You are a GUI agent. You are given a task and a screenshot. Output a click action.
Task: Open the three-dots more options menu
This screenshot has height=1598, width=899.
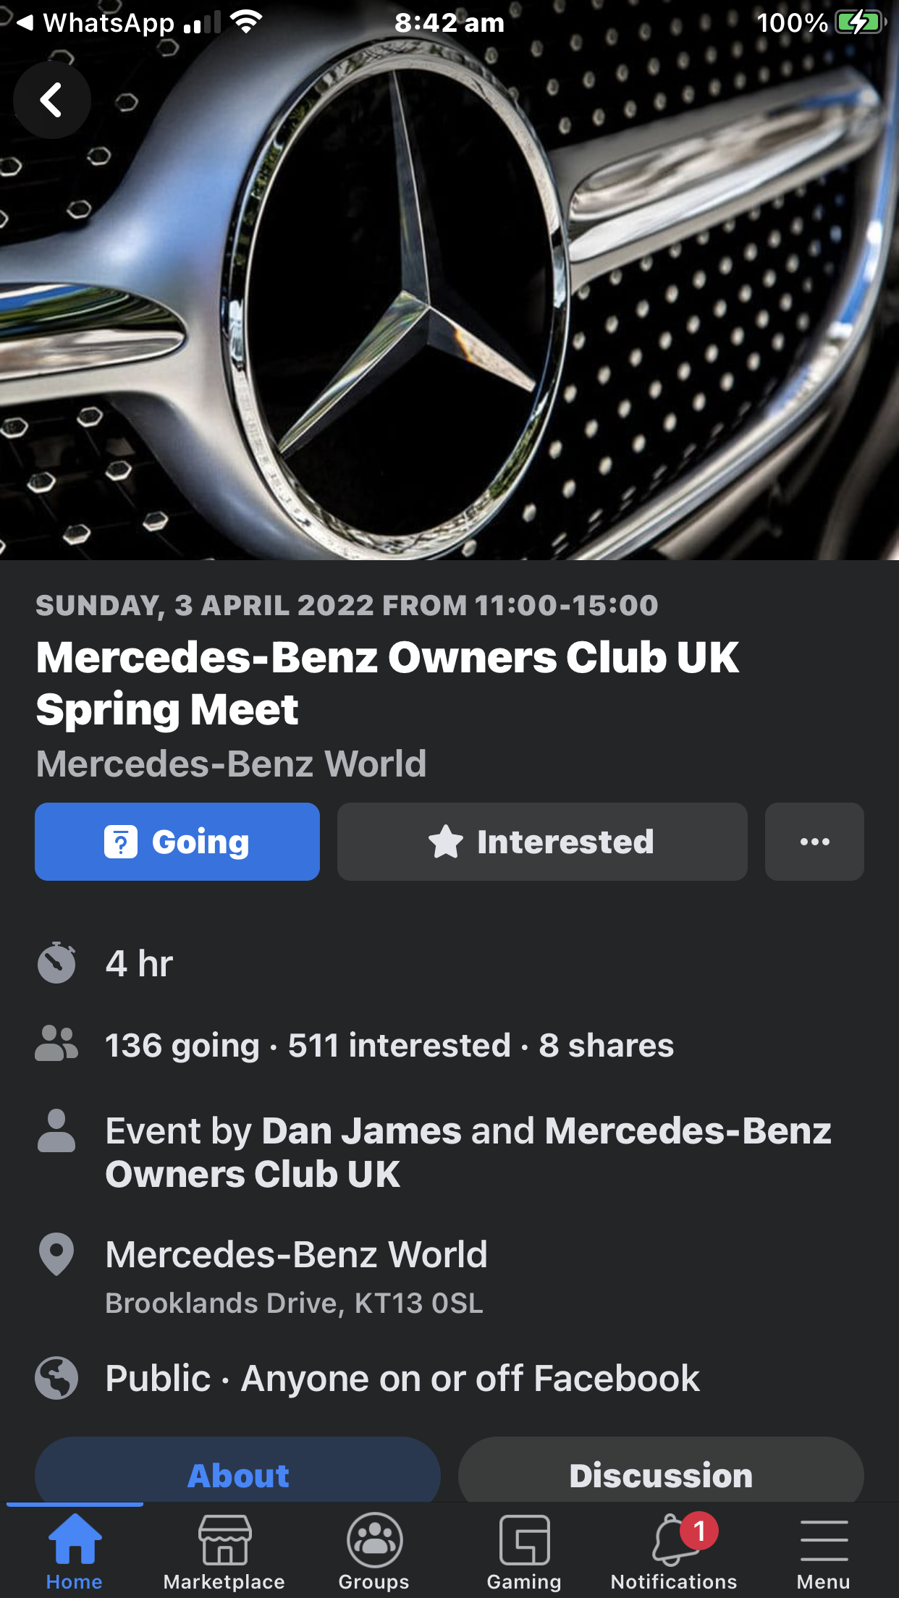tap(814, 842)
